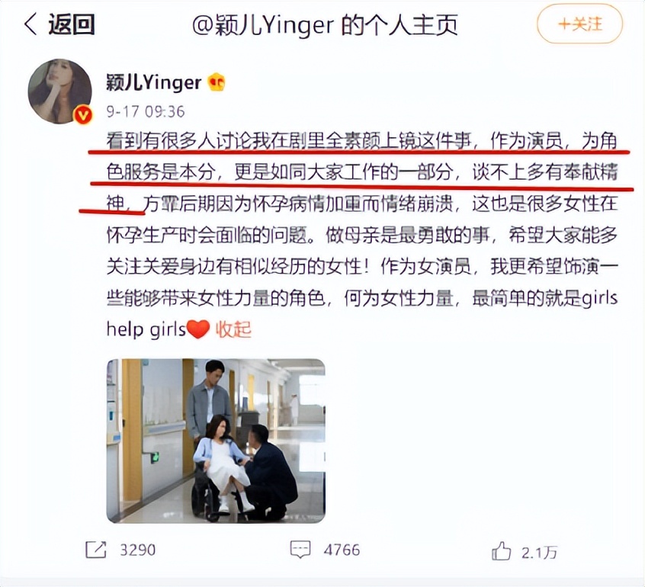This screenshot has height=587, width=645.
Task: Click the membership crown badge beside username
Action: (x=217, y=82)
